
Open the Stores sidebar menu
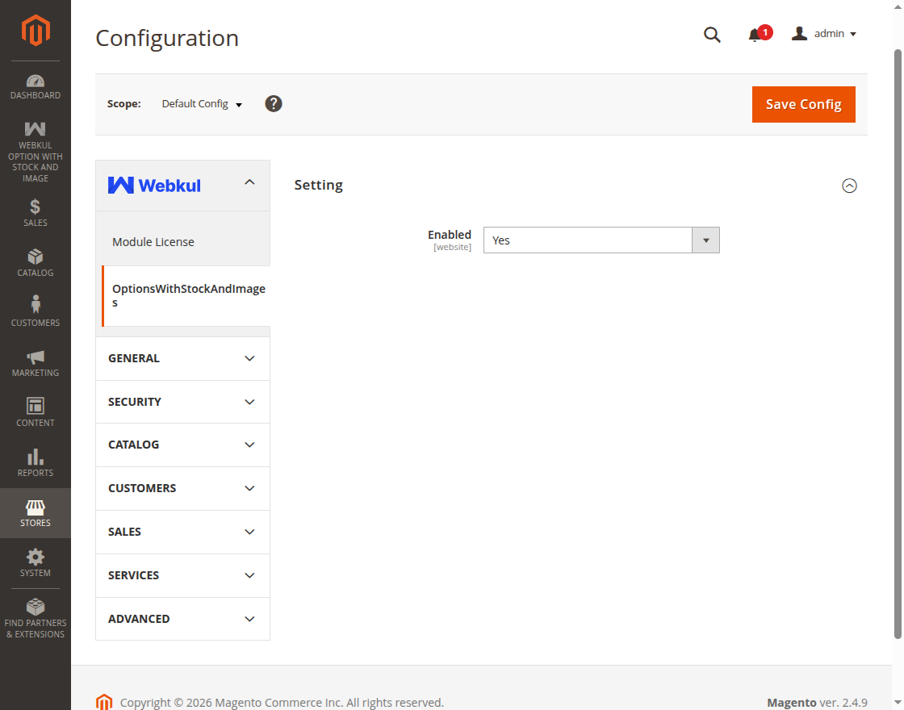tap(36, 513)
